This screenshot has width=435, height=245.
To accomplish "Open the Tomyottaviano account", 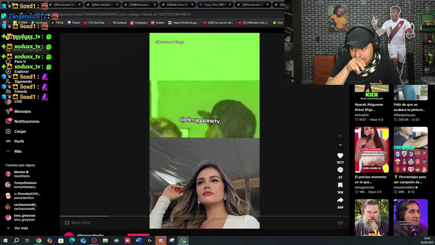I will pos(21,185).
